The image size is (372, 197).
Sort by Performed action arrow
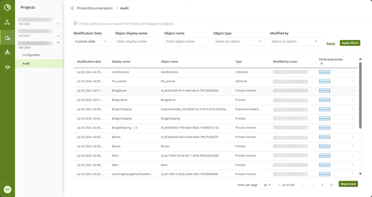coord(321,63)
